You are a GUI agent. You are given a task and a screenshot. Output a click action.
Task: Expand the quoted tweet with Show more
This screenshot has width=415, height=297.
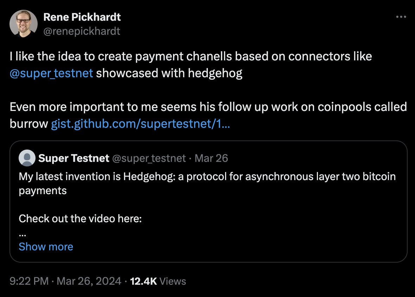point(46,246)
